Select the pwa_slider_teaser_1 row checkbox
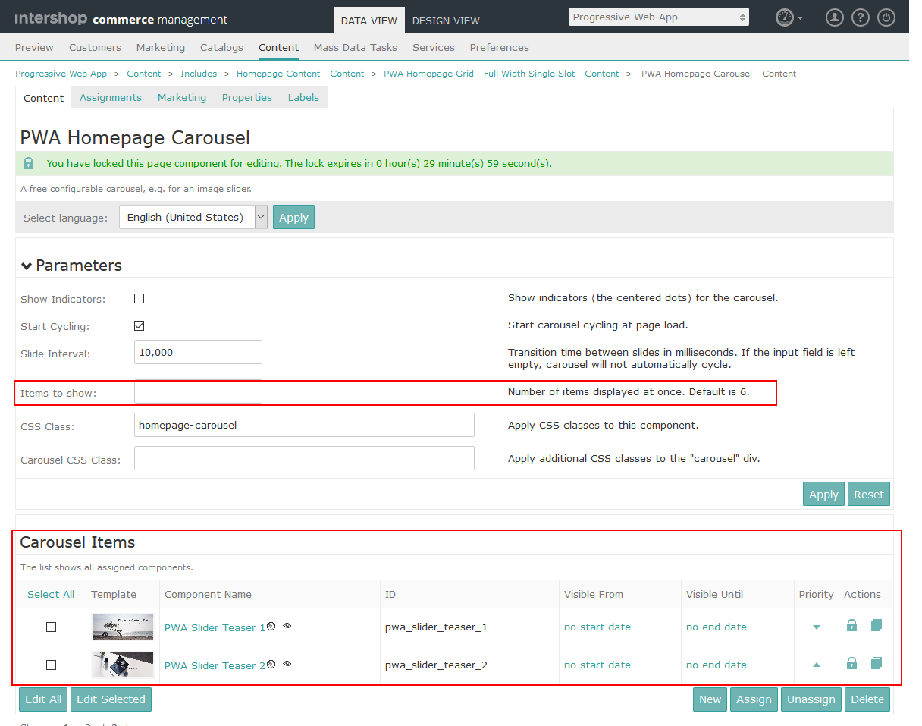The width and height of the screenshot is (922, 726). coord(51,627)
